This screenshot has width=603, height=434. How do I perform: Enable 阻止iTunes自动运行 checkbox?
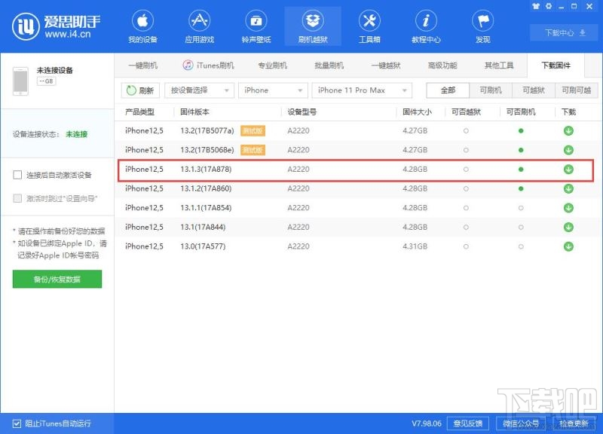[x=17, y=424]
